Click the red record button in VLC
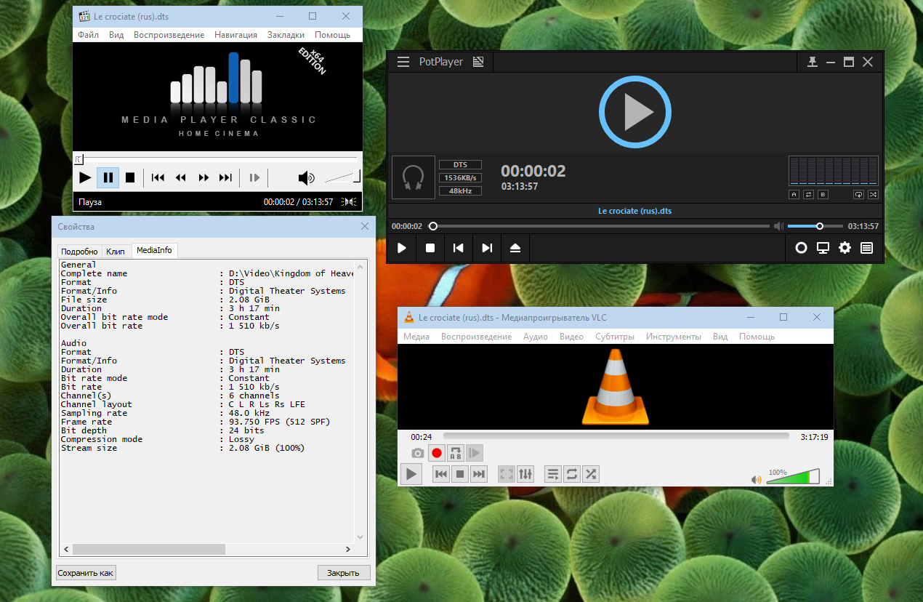This screenshot has height=602, width=923. point(436,453)
